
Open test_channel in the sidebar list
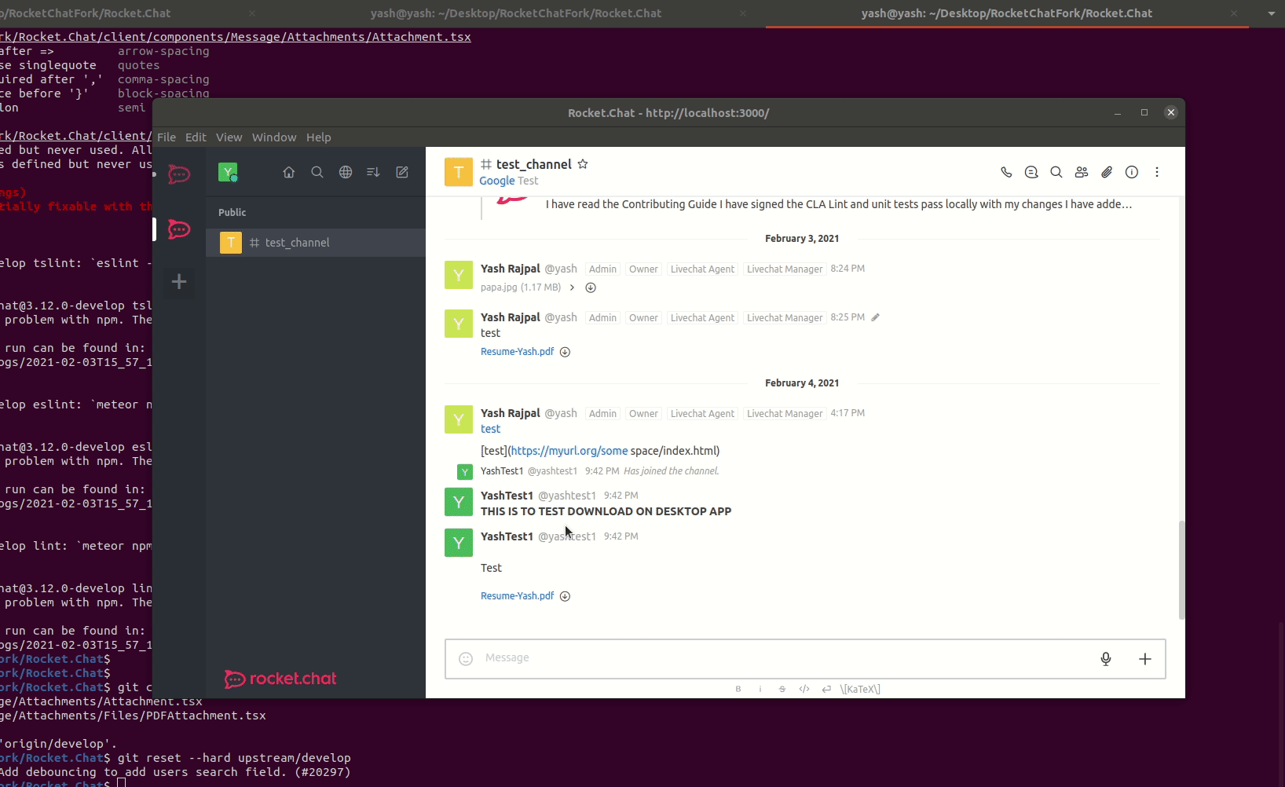pyautogui.click(x=316, y=243)
